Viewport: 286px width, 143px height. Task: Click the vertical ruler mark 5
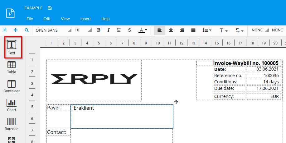pos(32,107)
